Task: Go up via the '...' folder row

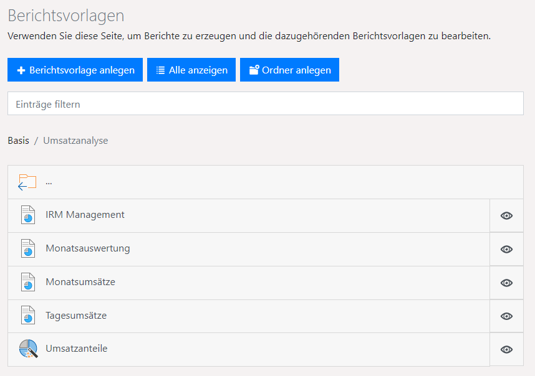Action: [49, 182]
